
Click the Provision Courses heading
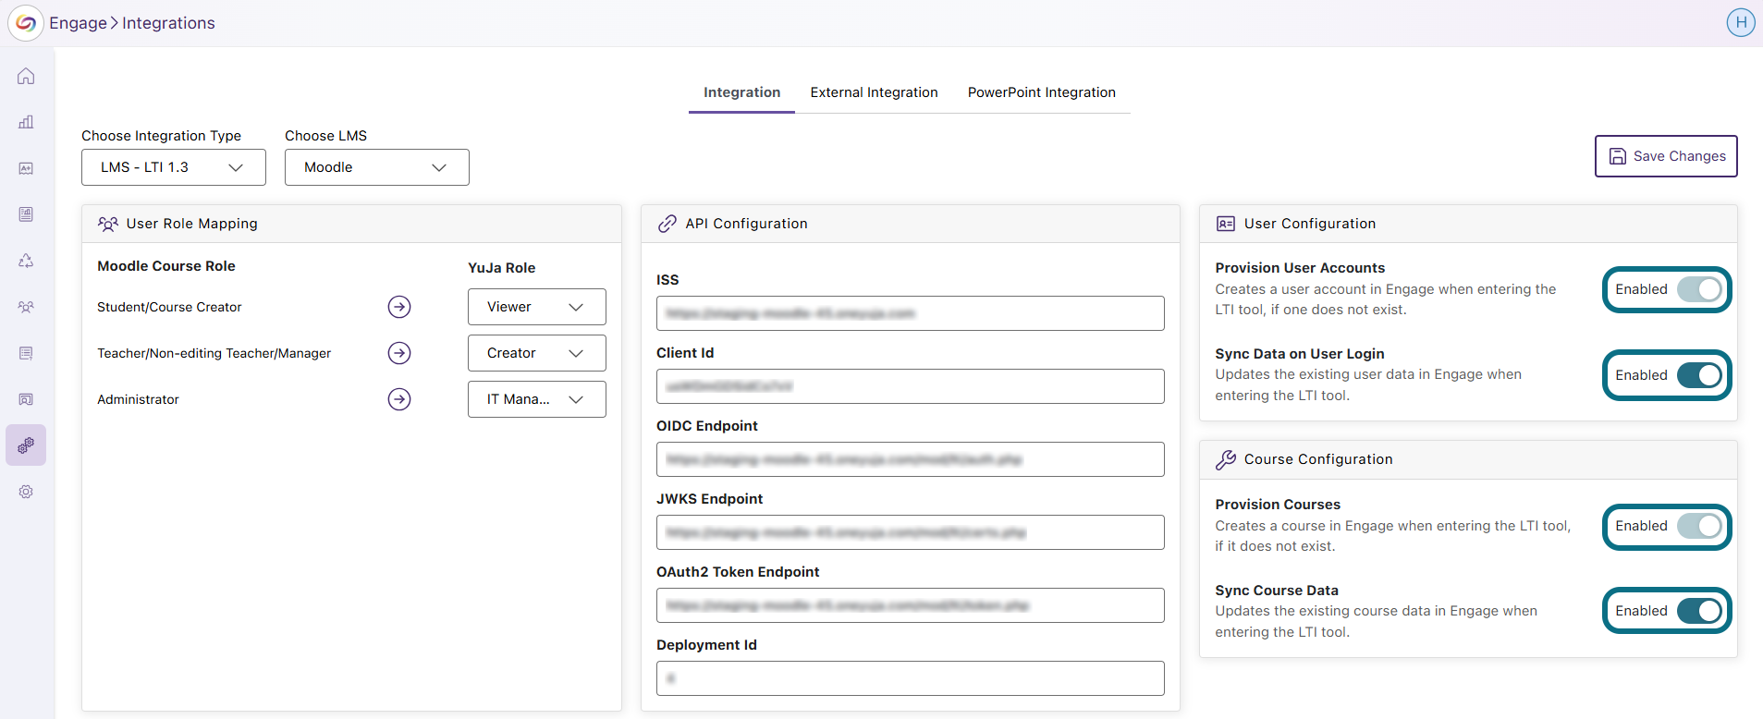click(1278, 505)
